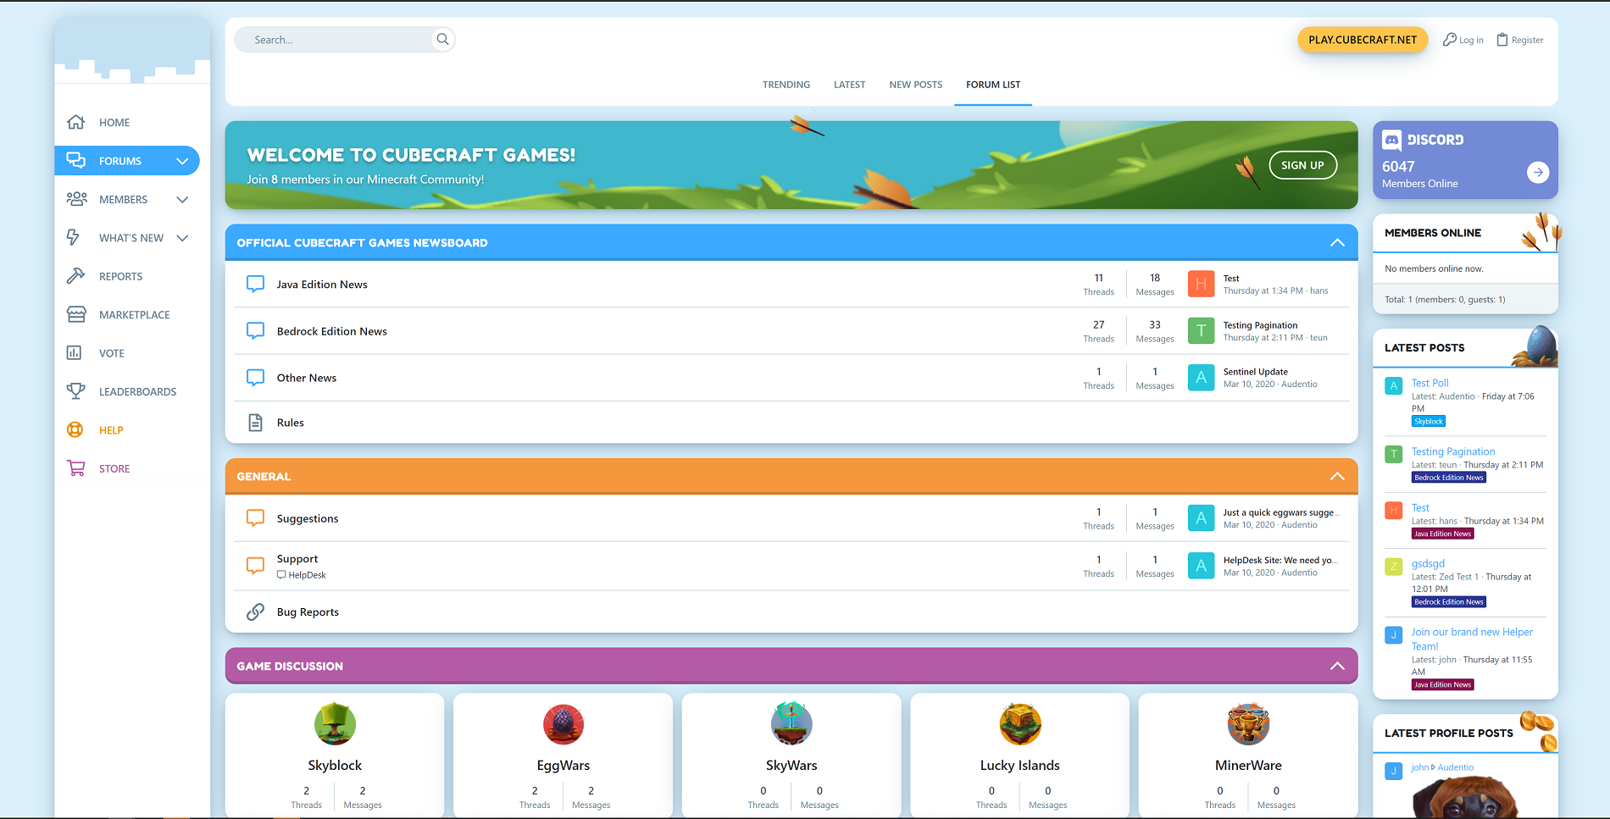The image size is (1610, 819).
Task: Click the Bug Reports link icon
Action: pos(255,611)
